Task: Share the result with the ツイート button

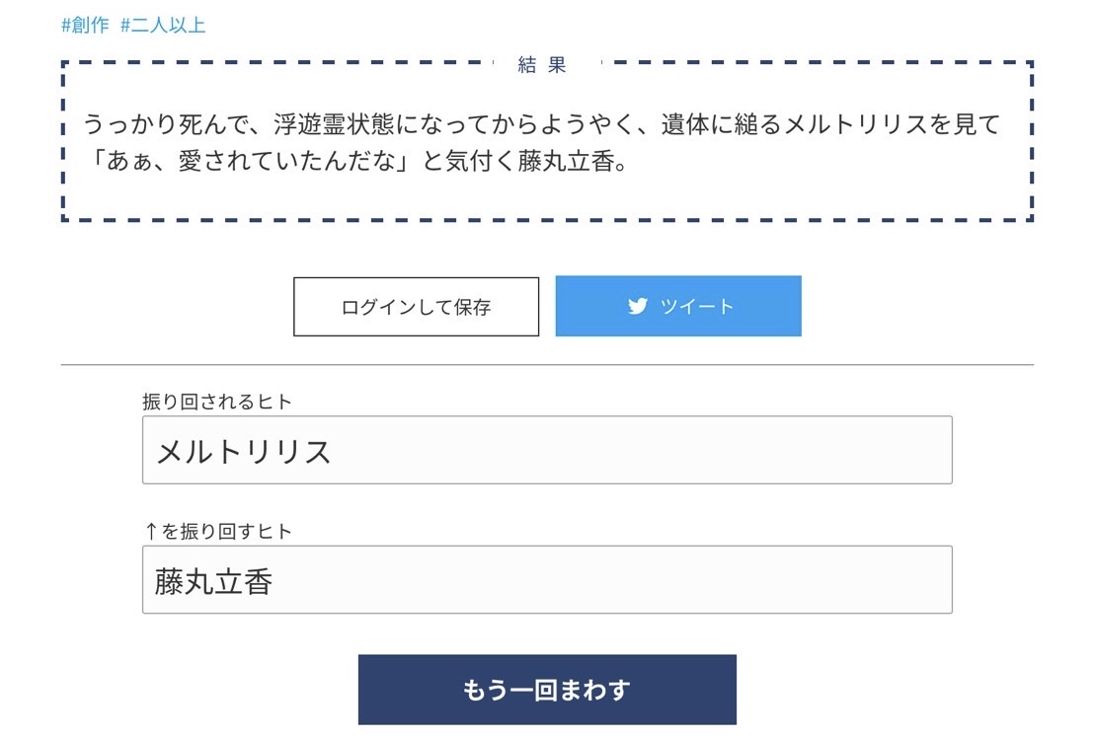Action: tap(678, 306)
